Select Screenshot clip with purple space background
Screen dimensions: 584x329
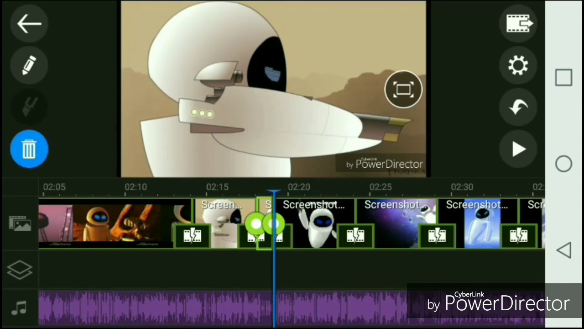(396, 223)
